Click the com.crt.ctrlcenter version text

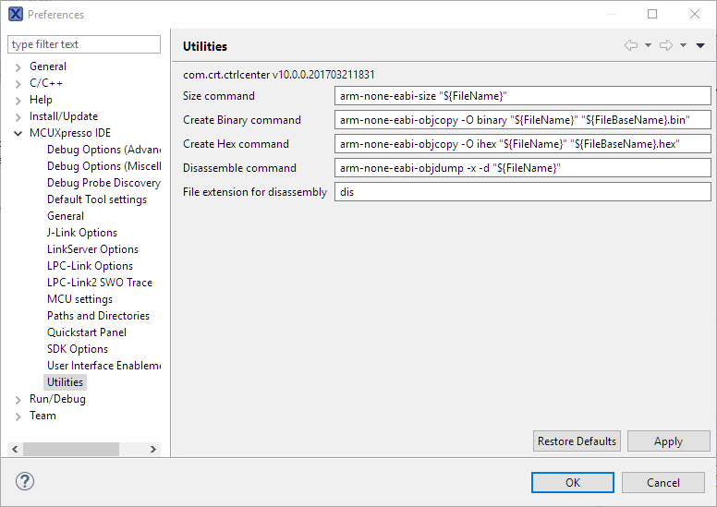click(x=278, y=75)
